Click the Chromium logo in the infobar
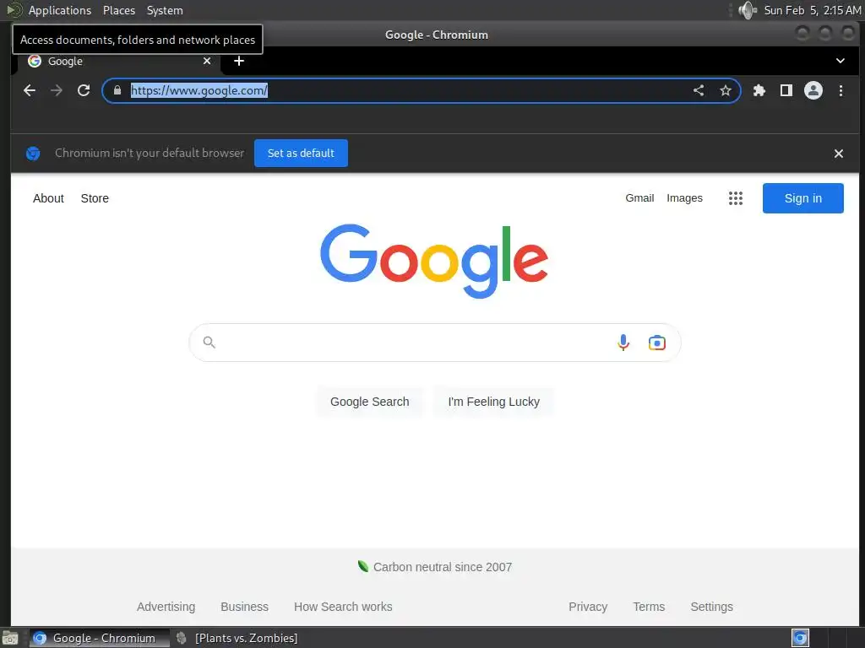 pyautogui.click(x=33, y=154)
